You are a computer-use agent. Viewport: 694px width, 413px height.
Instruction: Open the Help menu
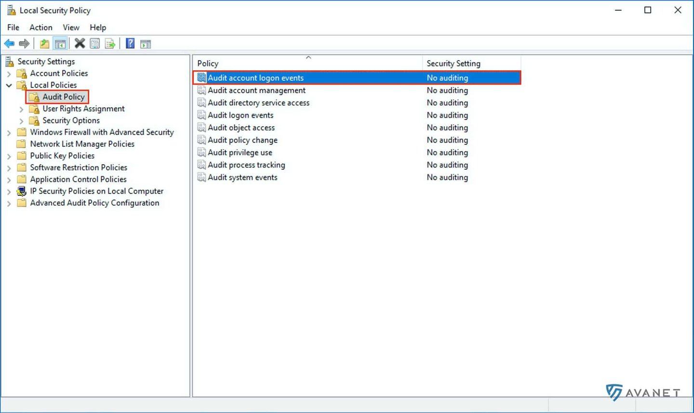click(98, 27)
